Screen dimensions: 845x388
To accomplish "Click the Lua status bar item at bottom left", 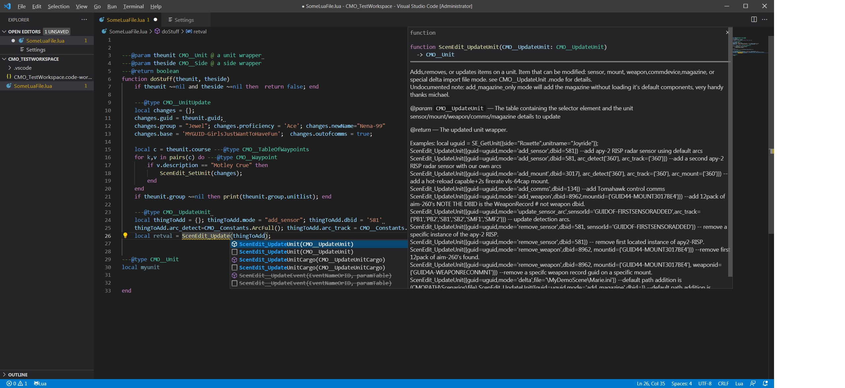I will (x=40, y=383).
